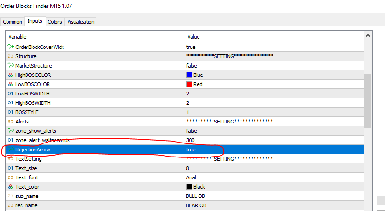
Task: Select the OrderBlockCoverWick variable name
Action: [40, 47]
